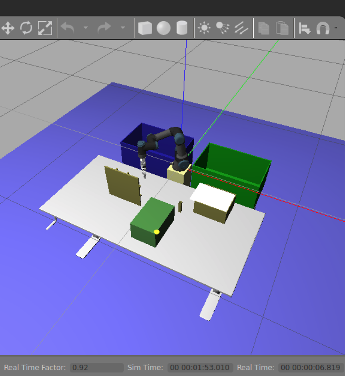Open the Align tool
Screen dimensions: 345x376
pyautogui.click(x=305, y=28)
